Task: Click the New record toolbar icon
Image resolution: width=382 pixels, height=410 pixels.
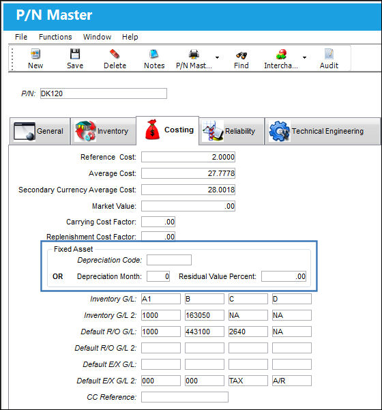Action: click(35, 54)
